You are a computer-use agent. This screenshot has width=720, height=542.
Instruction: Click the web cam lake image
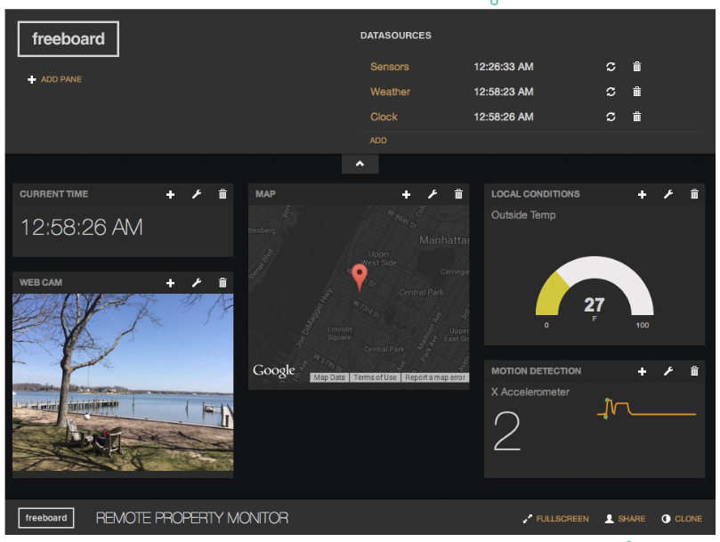123,382
